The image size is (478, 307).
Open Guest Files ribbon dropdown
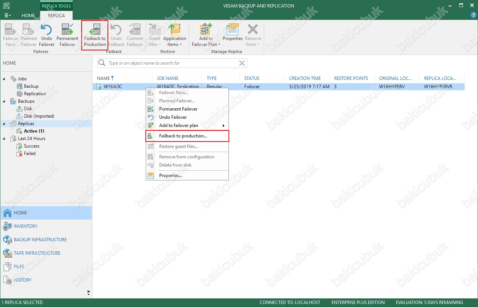(155, 35)
